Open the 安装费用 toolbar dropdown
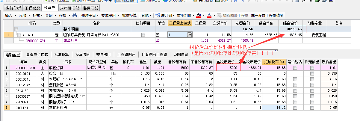The image size is (360, 121). point(111,15)
